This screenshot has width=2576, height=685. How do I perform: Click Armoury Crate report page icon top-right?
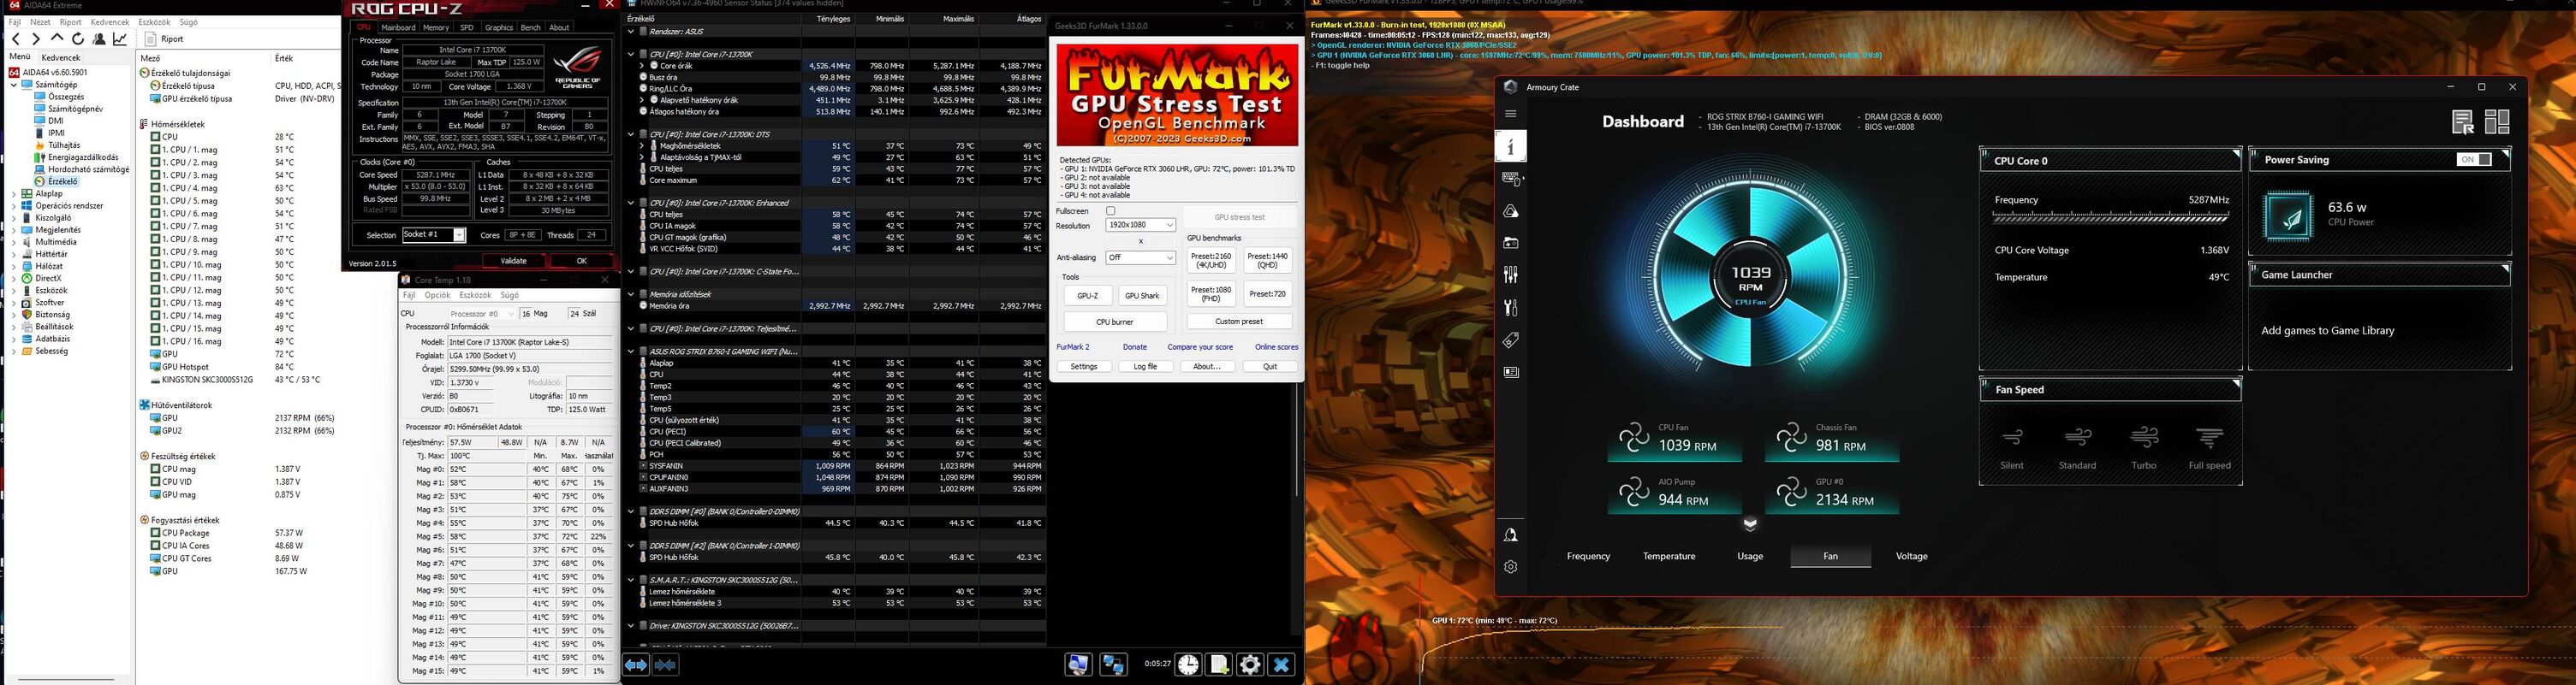point(2463,121)
